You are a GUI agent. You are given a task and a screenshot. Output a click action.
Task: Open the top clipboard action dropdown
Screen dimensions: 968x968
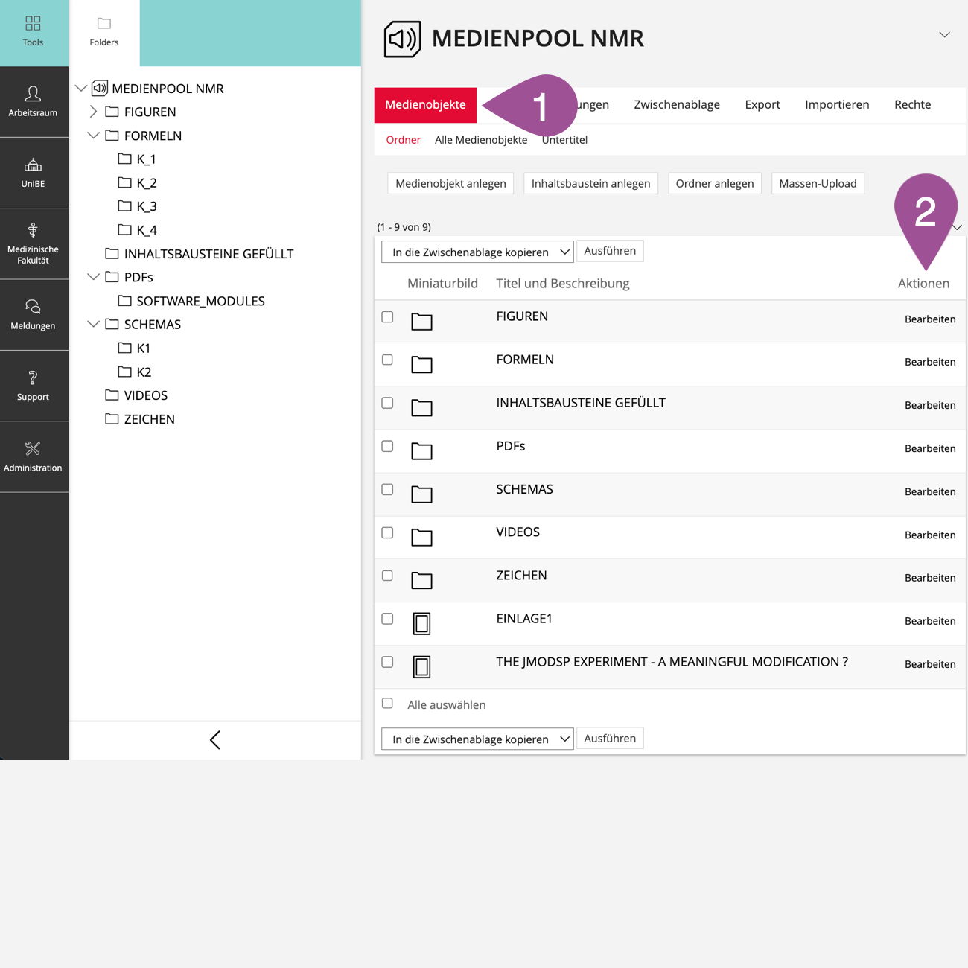477,252
